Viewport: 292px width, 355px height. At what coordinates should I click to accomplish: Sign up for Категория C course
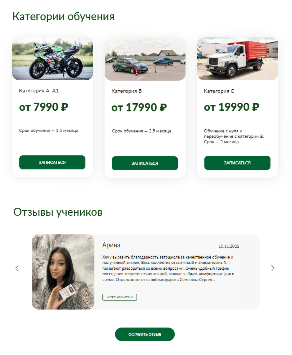(x=237, y=163)
